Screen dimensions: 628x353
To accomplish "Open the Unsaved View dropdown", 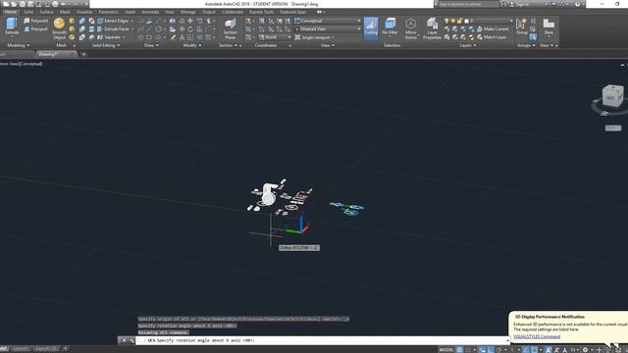I will tap(328, 29).
